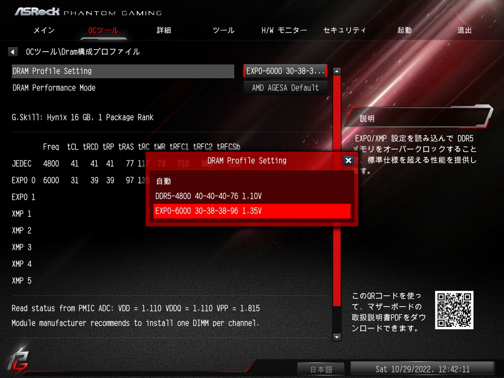Switch to the メイン tab
The height and width of the screenshot is (378, 504).
44,30
